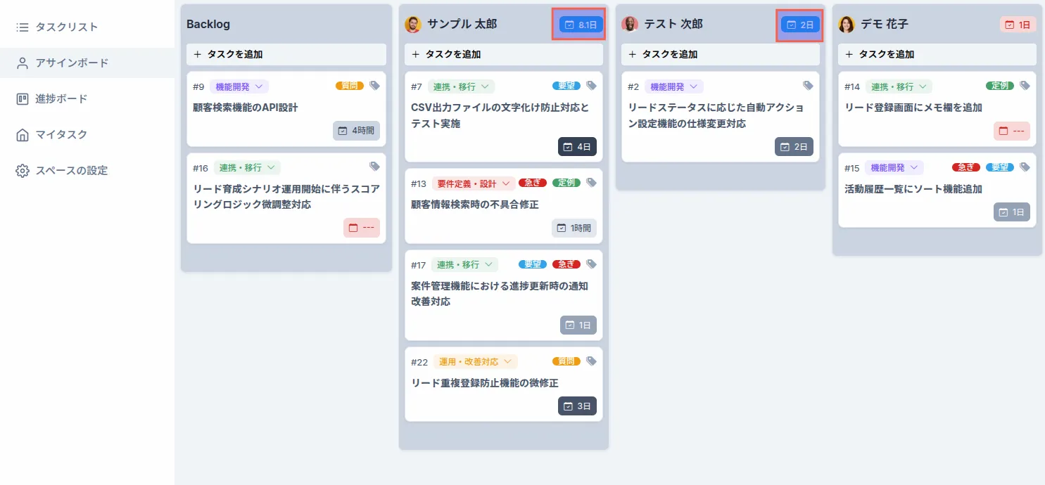1045x485 pixels.
Task: Click the tag icon on task #9
Action: 374,85
